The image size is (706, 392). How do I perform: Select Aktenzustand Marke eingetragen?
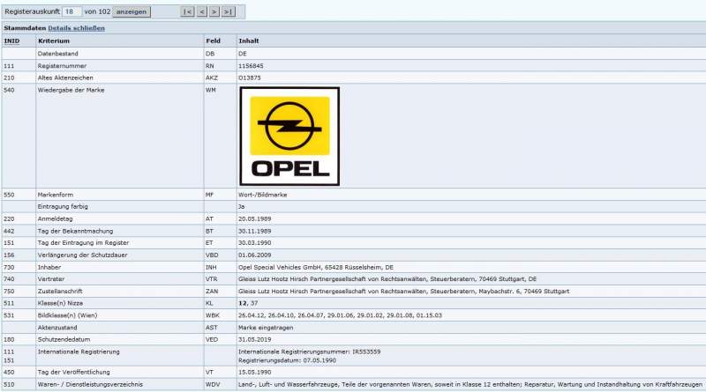click(x=266, y=328)
